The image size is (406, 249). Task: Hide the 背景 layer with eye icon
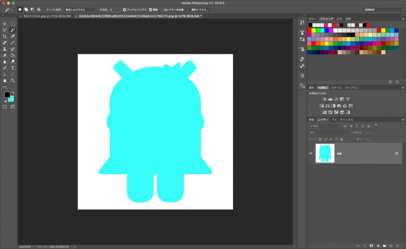coord(311,154)
